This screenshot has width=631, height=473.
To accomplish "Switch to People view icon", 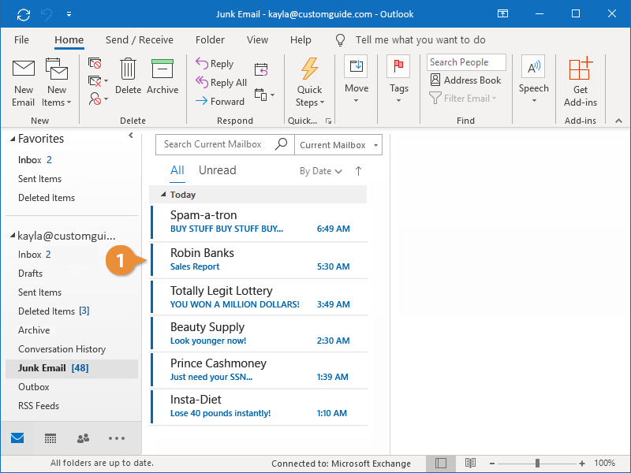I will click(83, 438).
